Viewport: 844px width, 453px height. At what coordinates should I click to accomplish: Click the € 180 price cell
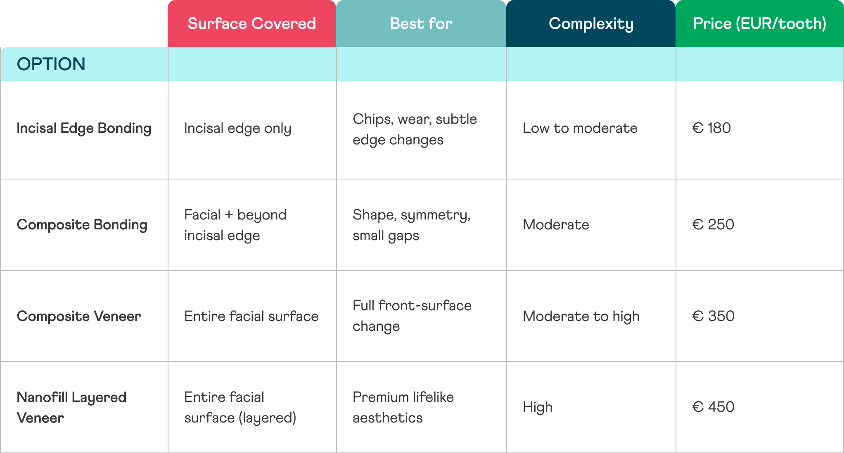point(711,128)
